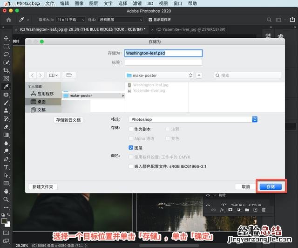The height and width of the screenshot is (248, 298).
Task: Select the Zoom tool
Action: 6,199
